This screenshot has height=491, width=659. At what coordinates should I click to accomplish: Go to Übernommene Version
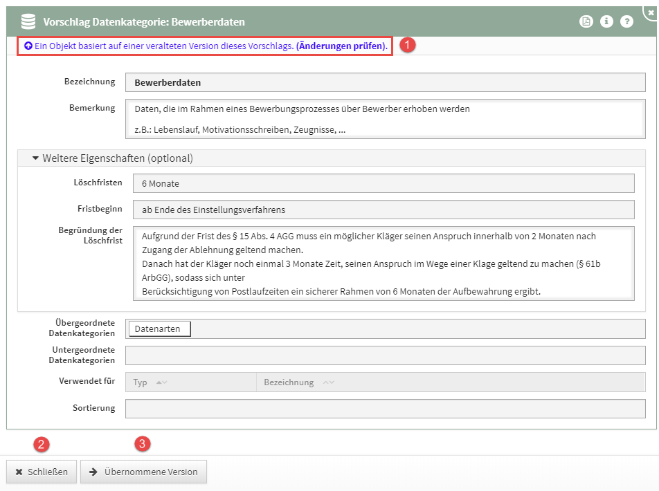(x=143, y=472)
